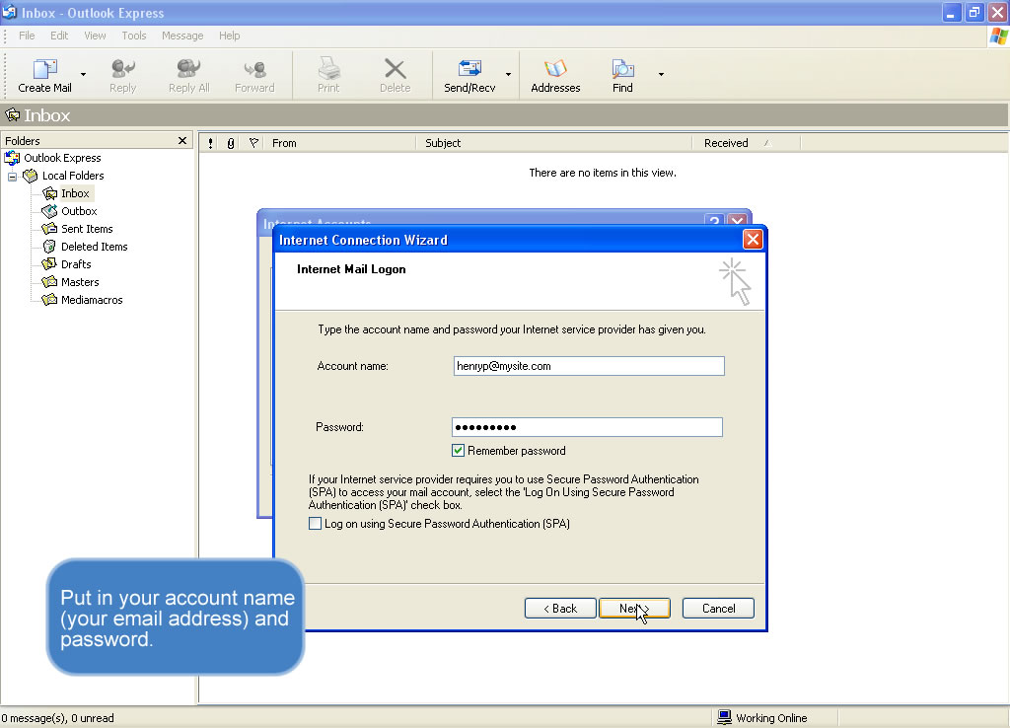Viewport: 1010px width, 728px height.
Task: Open the Sent Items folder
Action: point(86,229)
